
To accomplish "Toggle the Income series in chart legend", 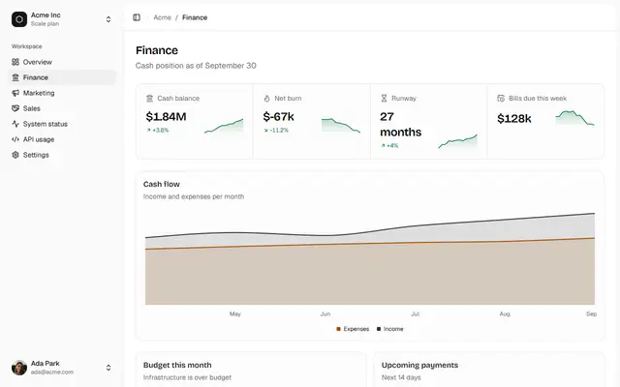I will tap(389, 329).
